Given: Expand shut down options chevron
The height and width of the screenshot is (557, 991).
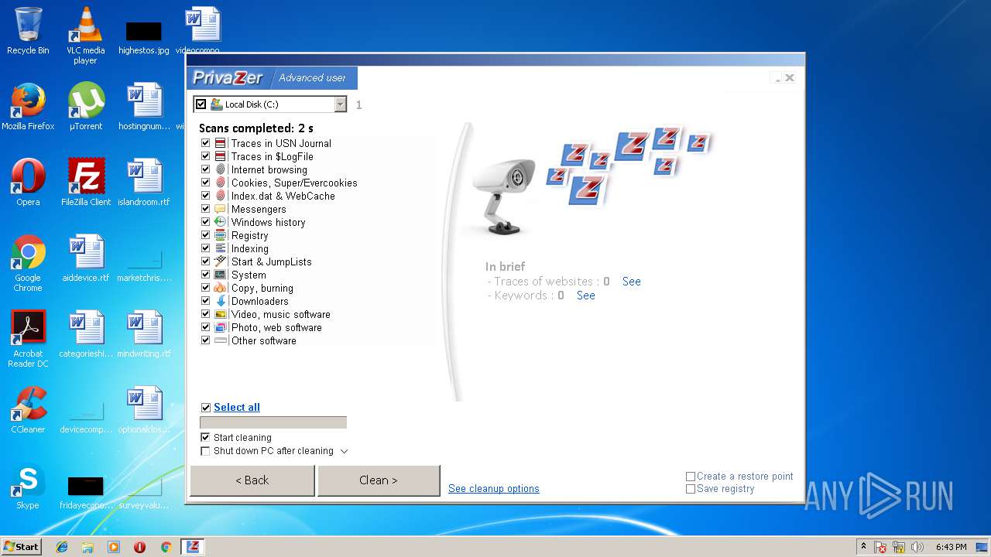Looking at the screenshot, I should coord(345,451).
